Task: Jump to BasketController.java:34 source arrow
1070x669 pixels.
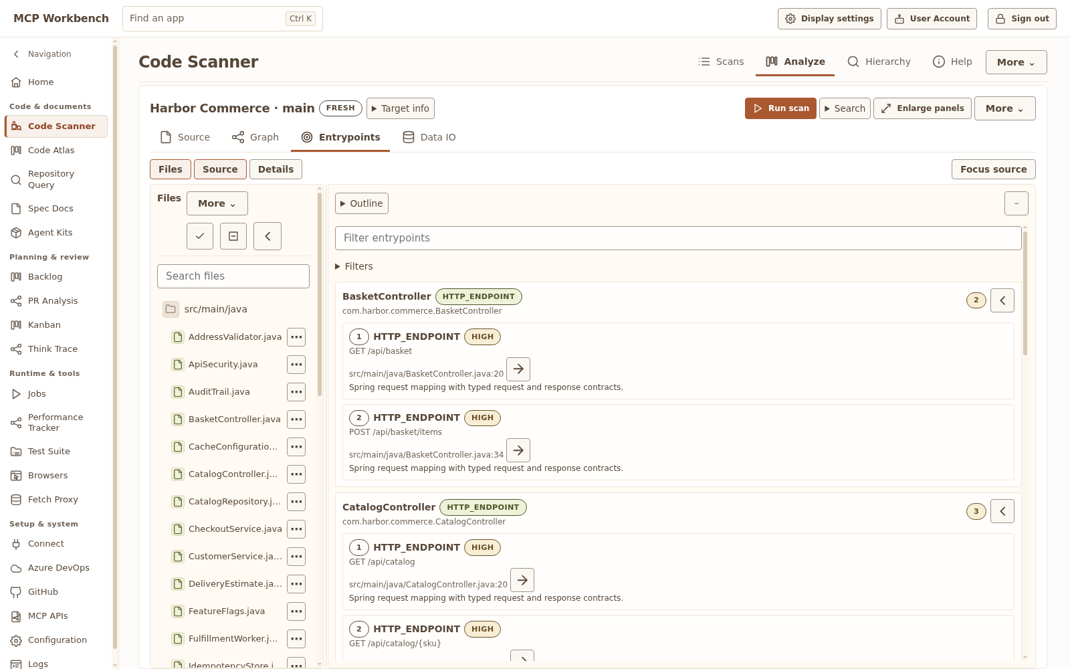Action: tap(518, 450)
